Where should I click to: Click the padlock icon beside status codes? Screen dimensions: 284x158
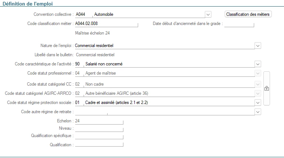(267, 89)
